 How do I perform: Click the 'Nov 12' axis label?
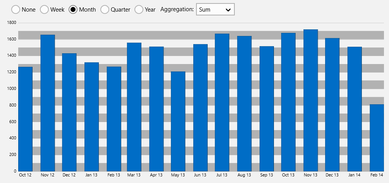(x=48, y=175)
